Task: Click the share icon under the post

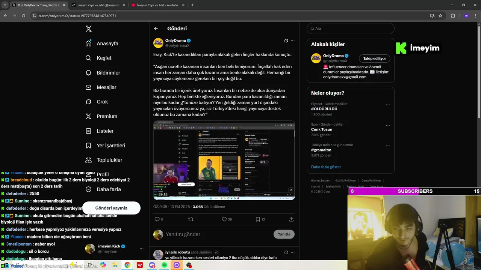Action: tap(291, 219)
